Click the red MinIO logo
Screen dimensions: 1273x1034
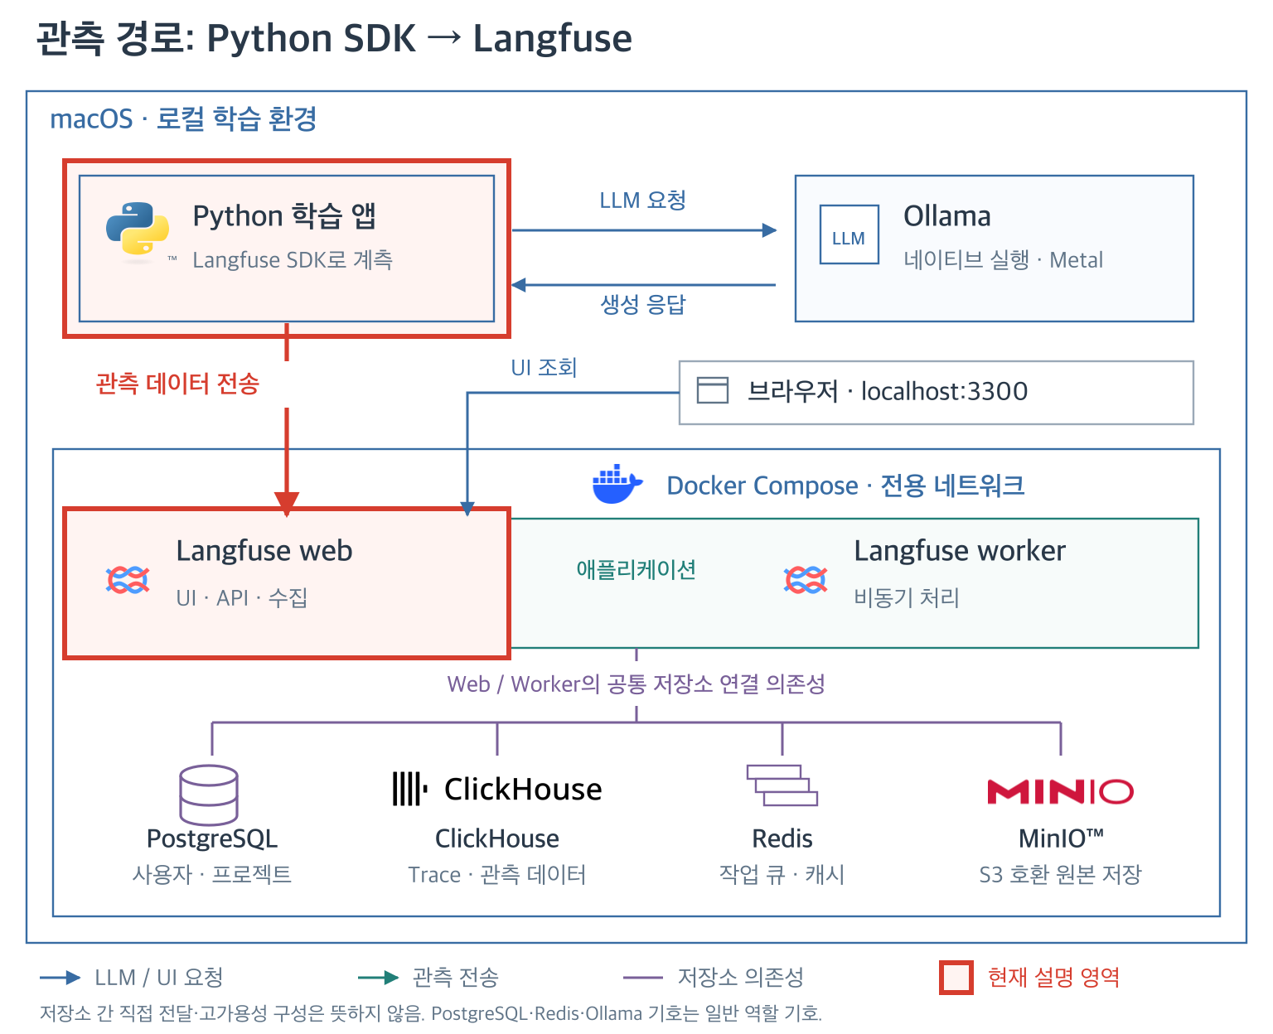[x=1060, y=791]
